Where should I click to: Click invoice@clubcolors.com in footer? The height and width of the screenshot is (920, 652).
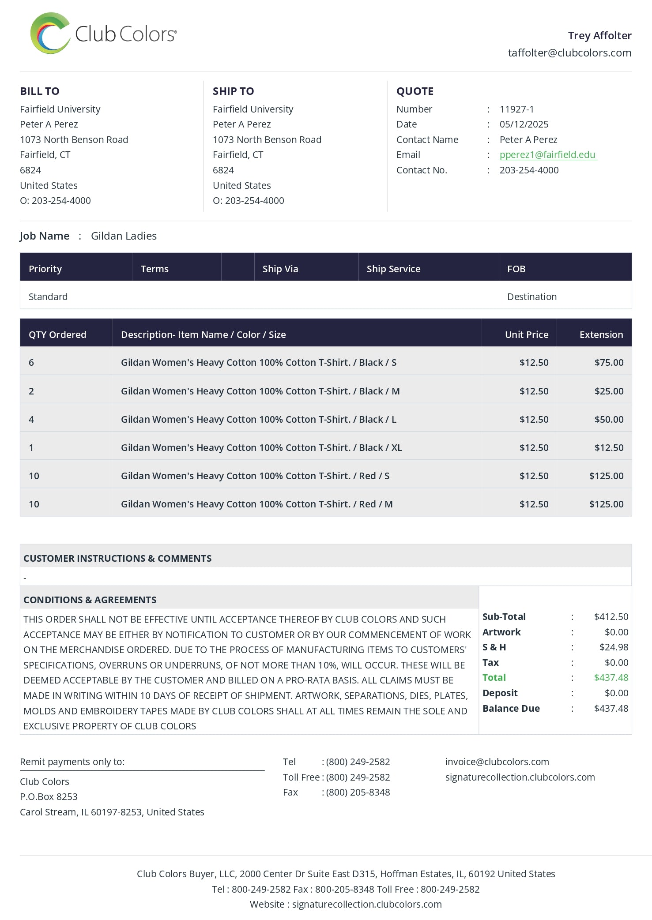pos(497,762)
